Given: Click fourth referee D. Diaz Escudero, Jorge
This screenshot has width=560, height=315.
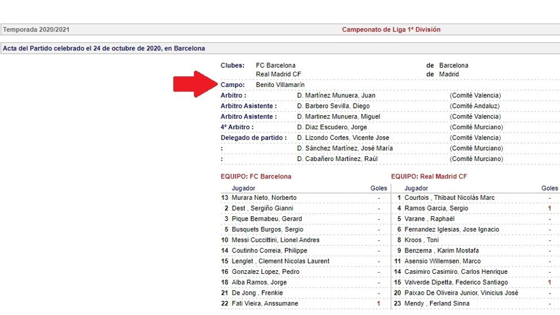Looking at the screenshot, I should 332,127.
